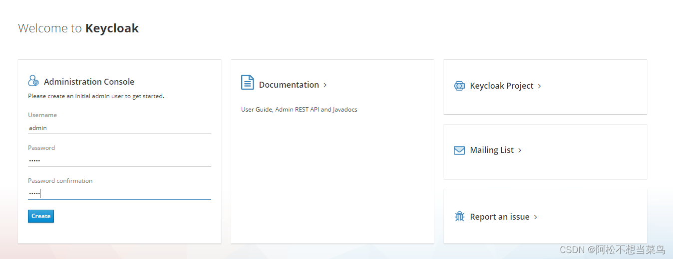Click the Administration Console user icon
The height and width of the screenshot is (259, 673).
pos(33,81)
